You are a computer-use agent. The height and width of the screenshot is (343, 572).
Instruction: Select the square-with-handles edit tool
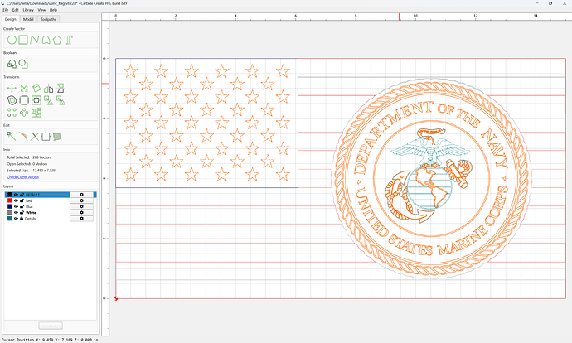coord(46,137)
